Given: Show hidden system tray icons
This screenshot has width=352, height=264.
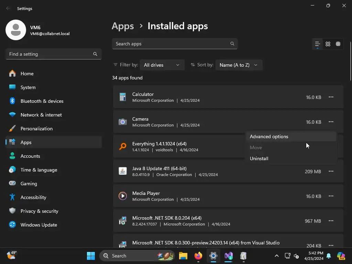Looking at the screenshot, I should (x=277, y=256).
